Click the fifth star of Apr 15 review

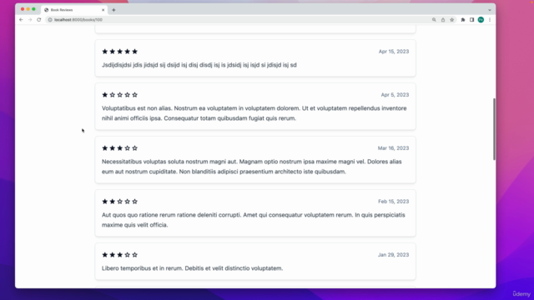[135, 52]
